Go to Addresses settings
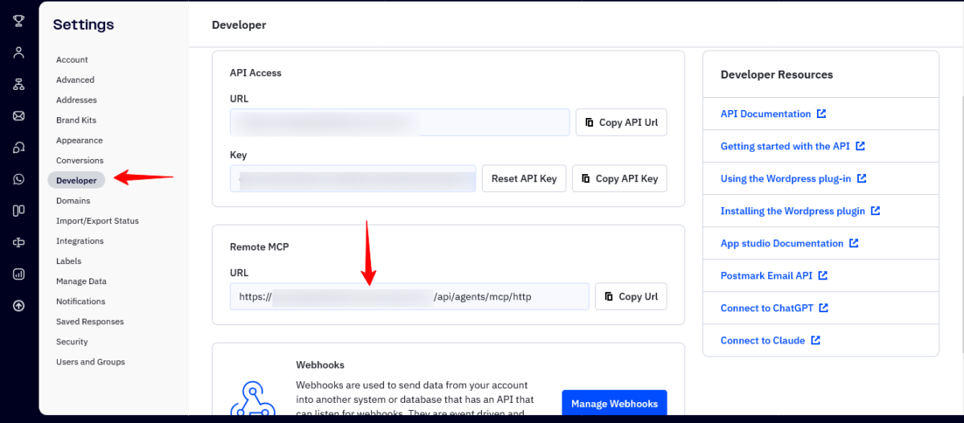This screenshot has width=964, height=423. (76, 100)
